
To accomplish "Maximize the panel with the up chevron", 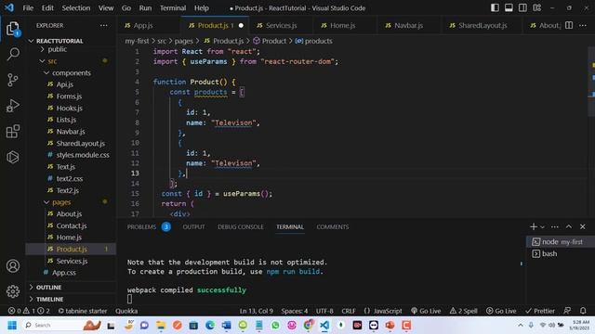I will point(568,226).
